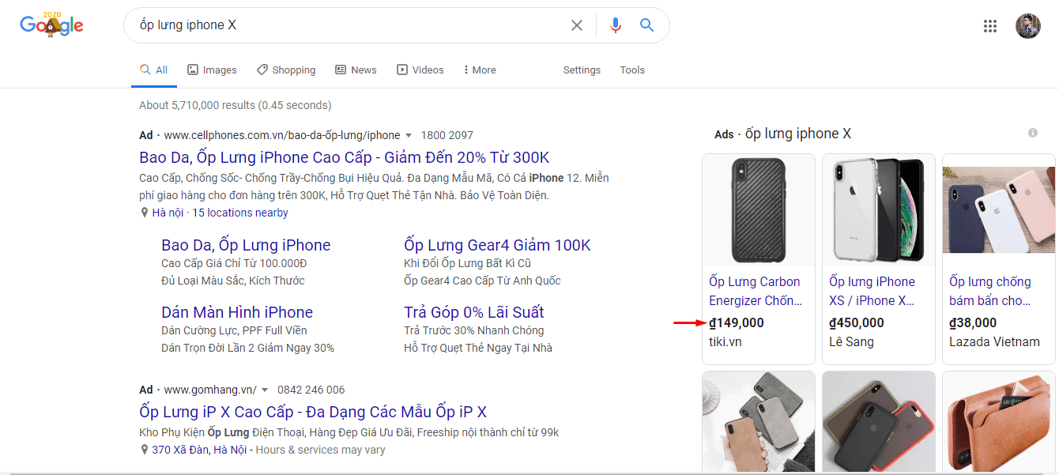Open the black carbon case product image
This screenshot has height=475, width=1059.
point(758,210)
